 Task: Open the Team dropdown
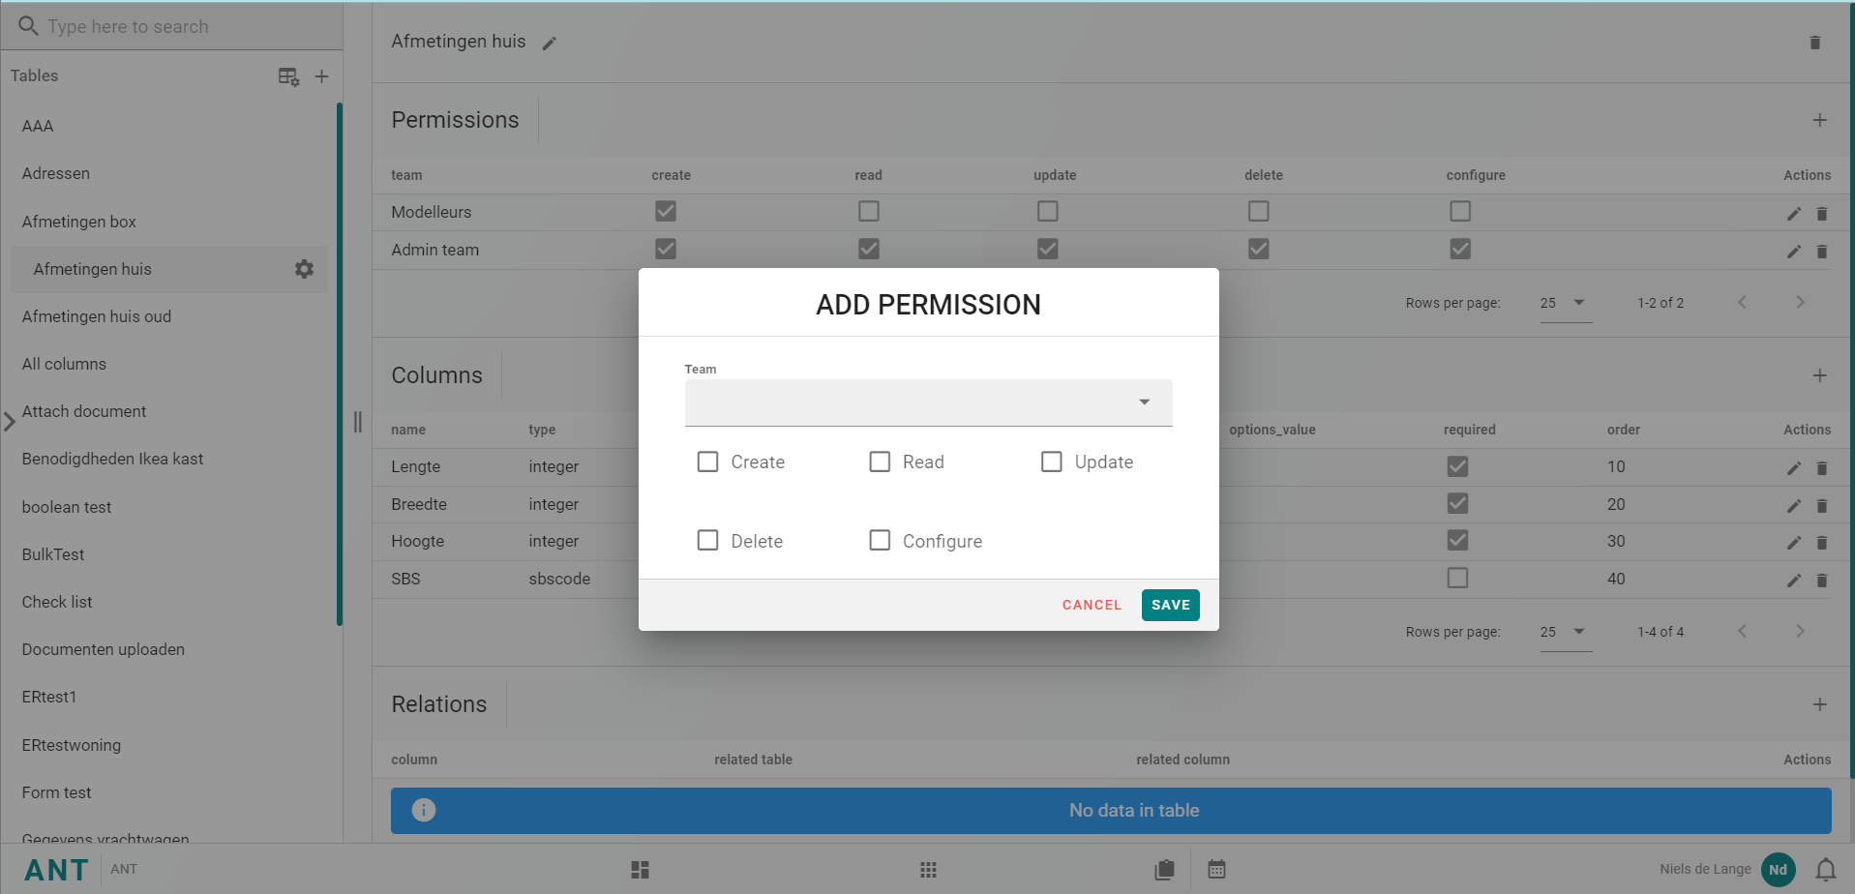pos(928,402)
